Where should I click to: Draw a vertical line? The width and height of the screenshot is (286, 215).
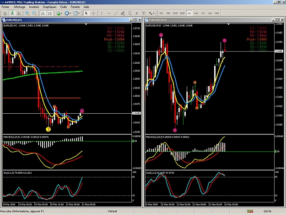coord(102,13)
